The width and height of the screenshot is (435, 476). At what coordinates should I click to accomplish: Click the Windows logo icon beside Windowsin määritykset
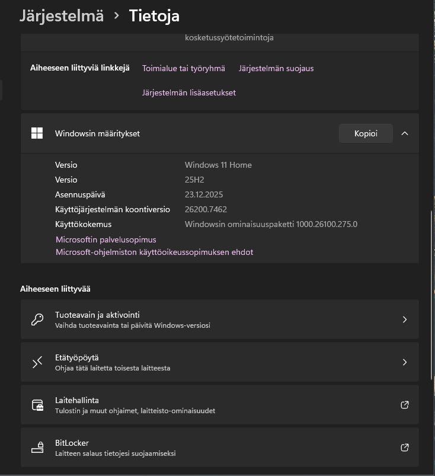pyautogui.click(x=37, y=133)
